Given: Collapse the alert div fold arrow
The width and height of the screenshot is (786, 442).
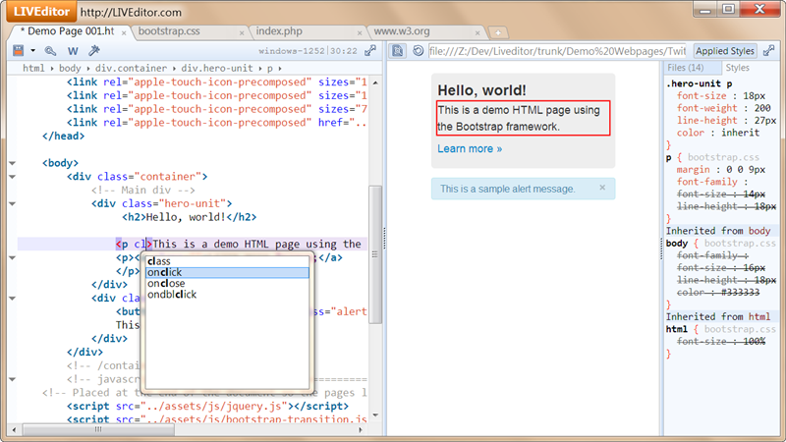Looking at the screenshot, I should (12, 299).
